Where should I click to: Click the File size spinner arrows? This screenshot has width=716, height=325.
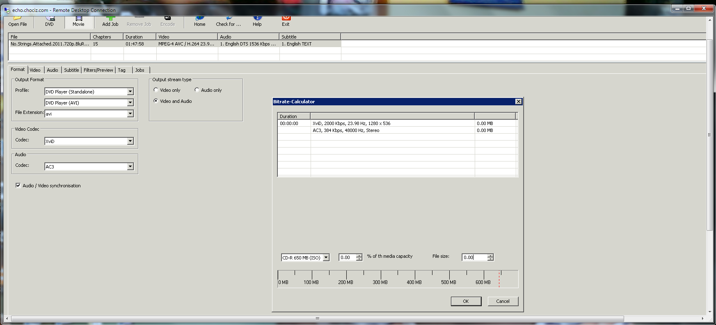pyautogui.click(x=490, y=257)
